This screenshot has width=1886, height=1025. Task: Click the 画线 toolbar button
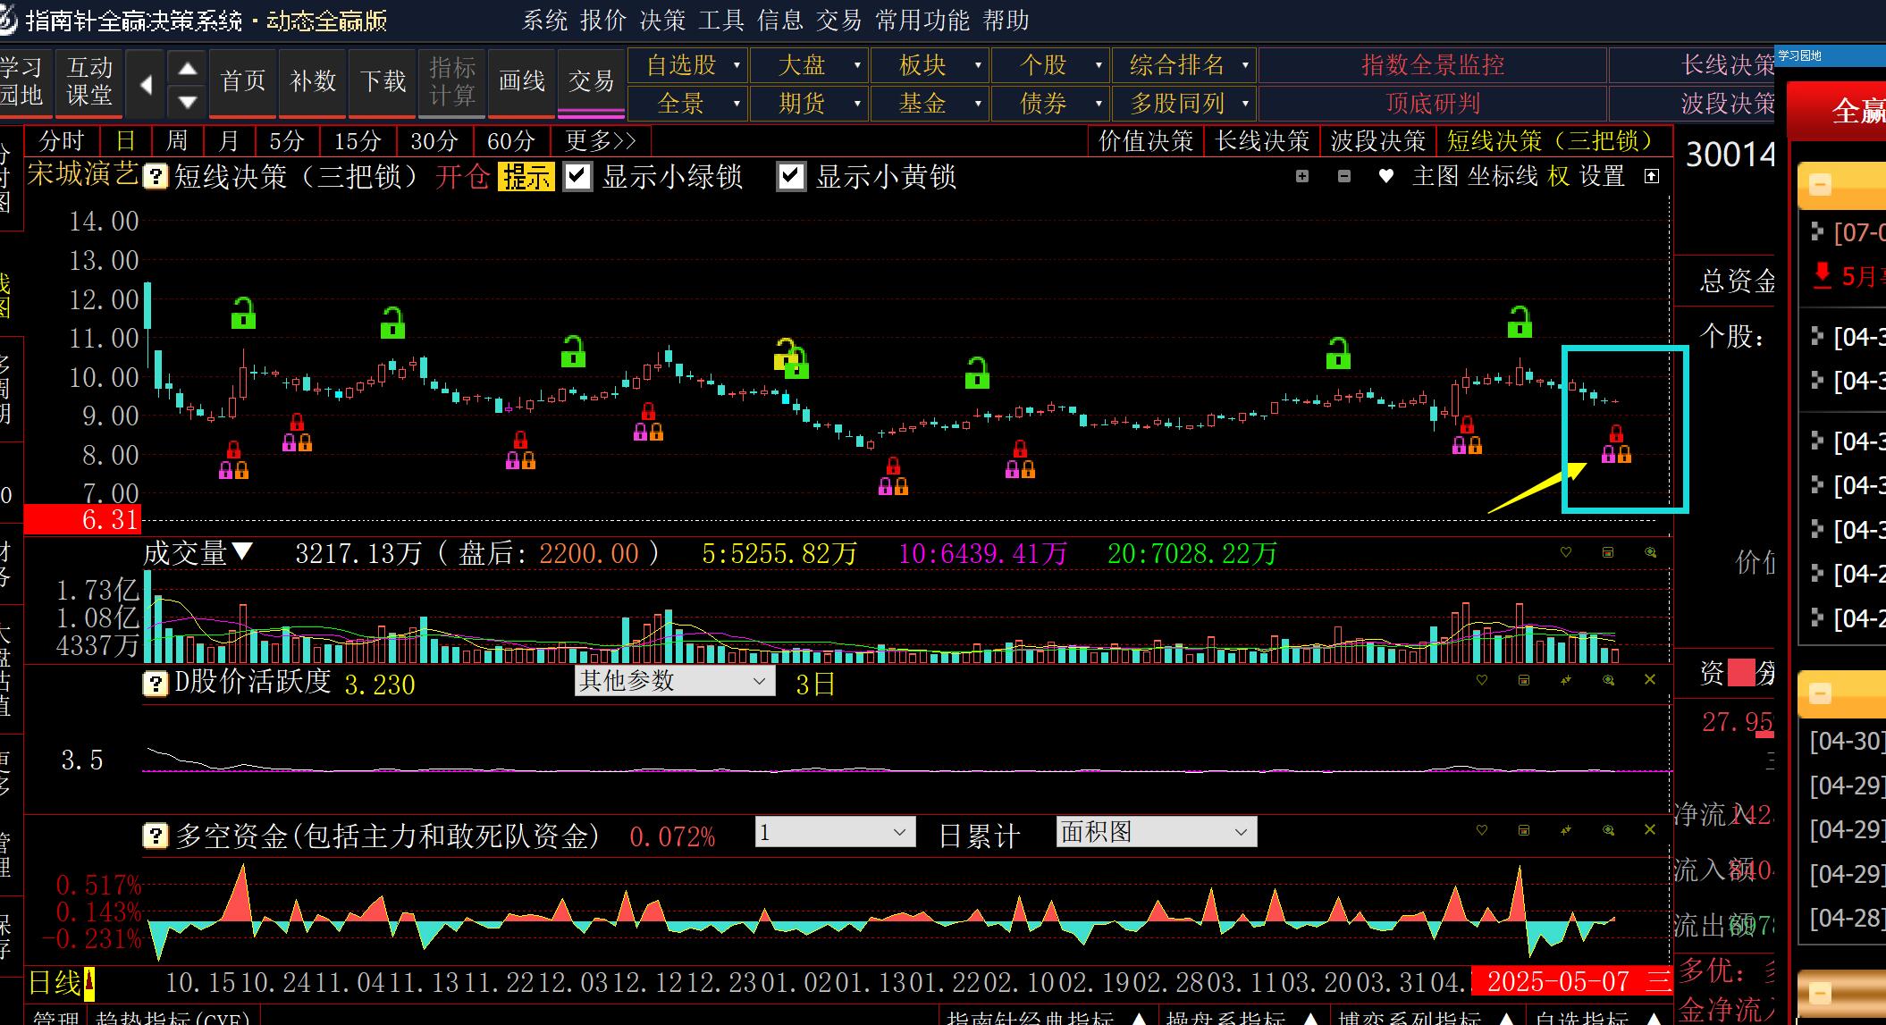click(522, 82)
